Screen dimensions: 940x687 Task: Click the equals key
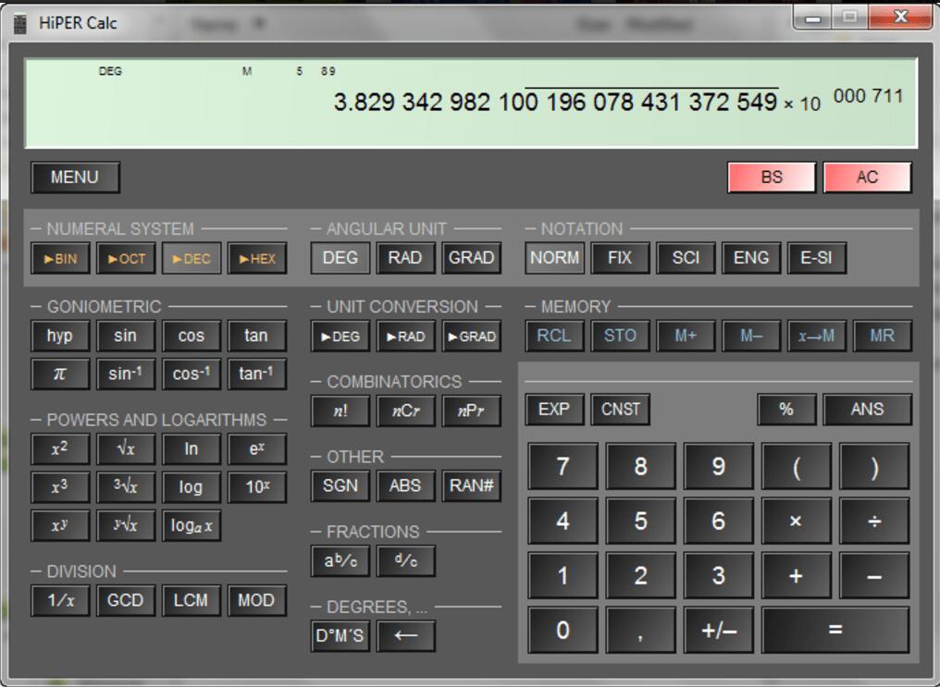[x=835, y=630]
